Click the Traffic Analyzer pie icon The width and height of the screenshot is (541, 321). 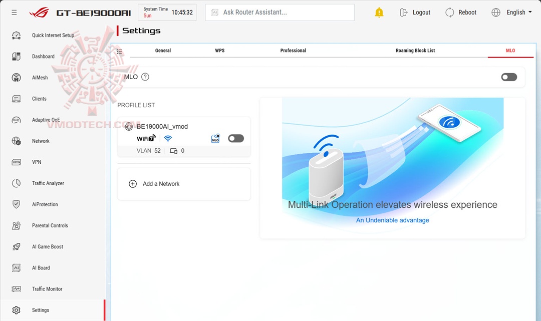coord(16,183)
